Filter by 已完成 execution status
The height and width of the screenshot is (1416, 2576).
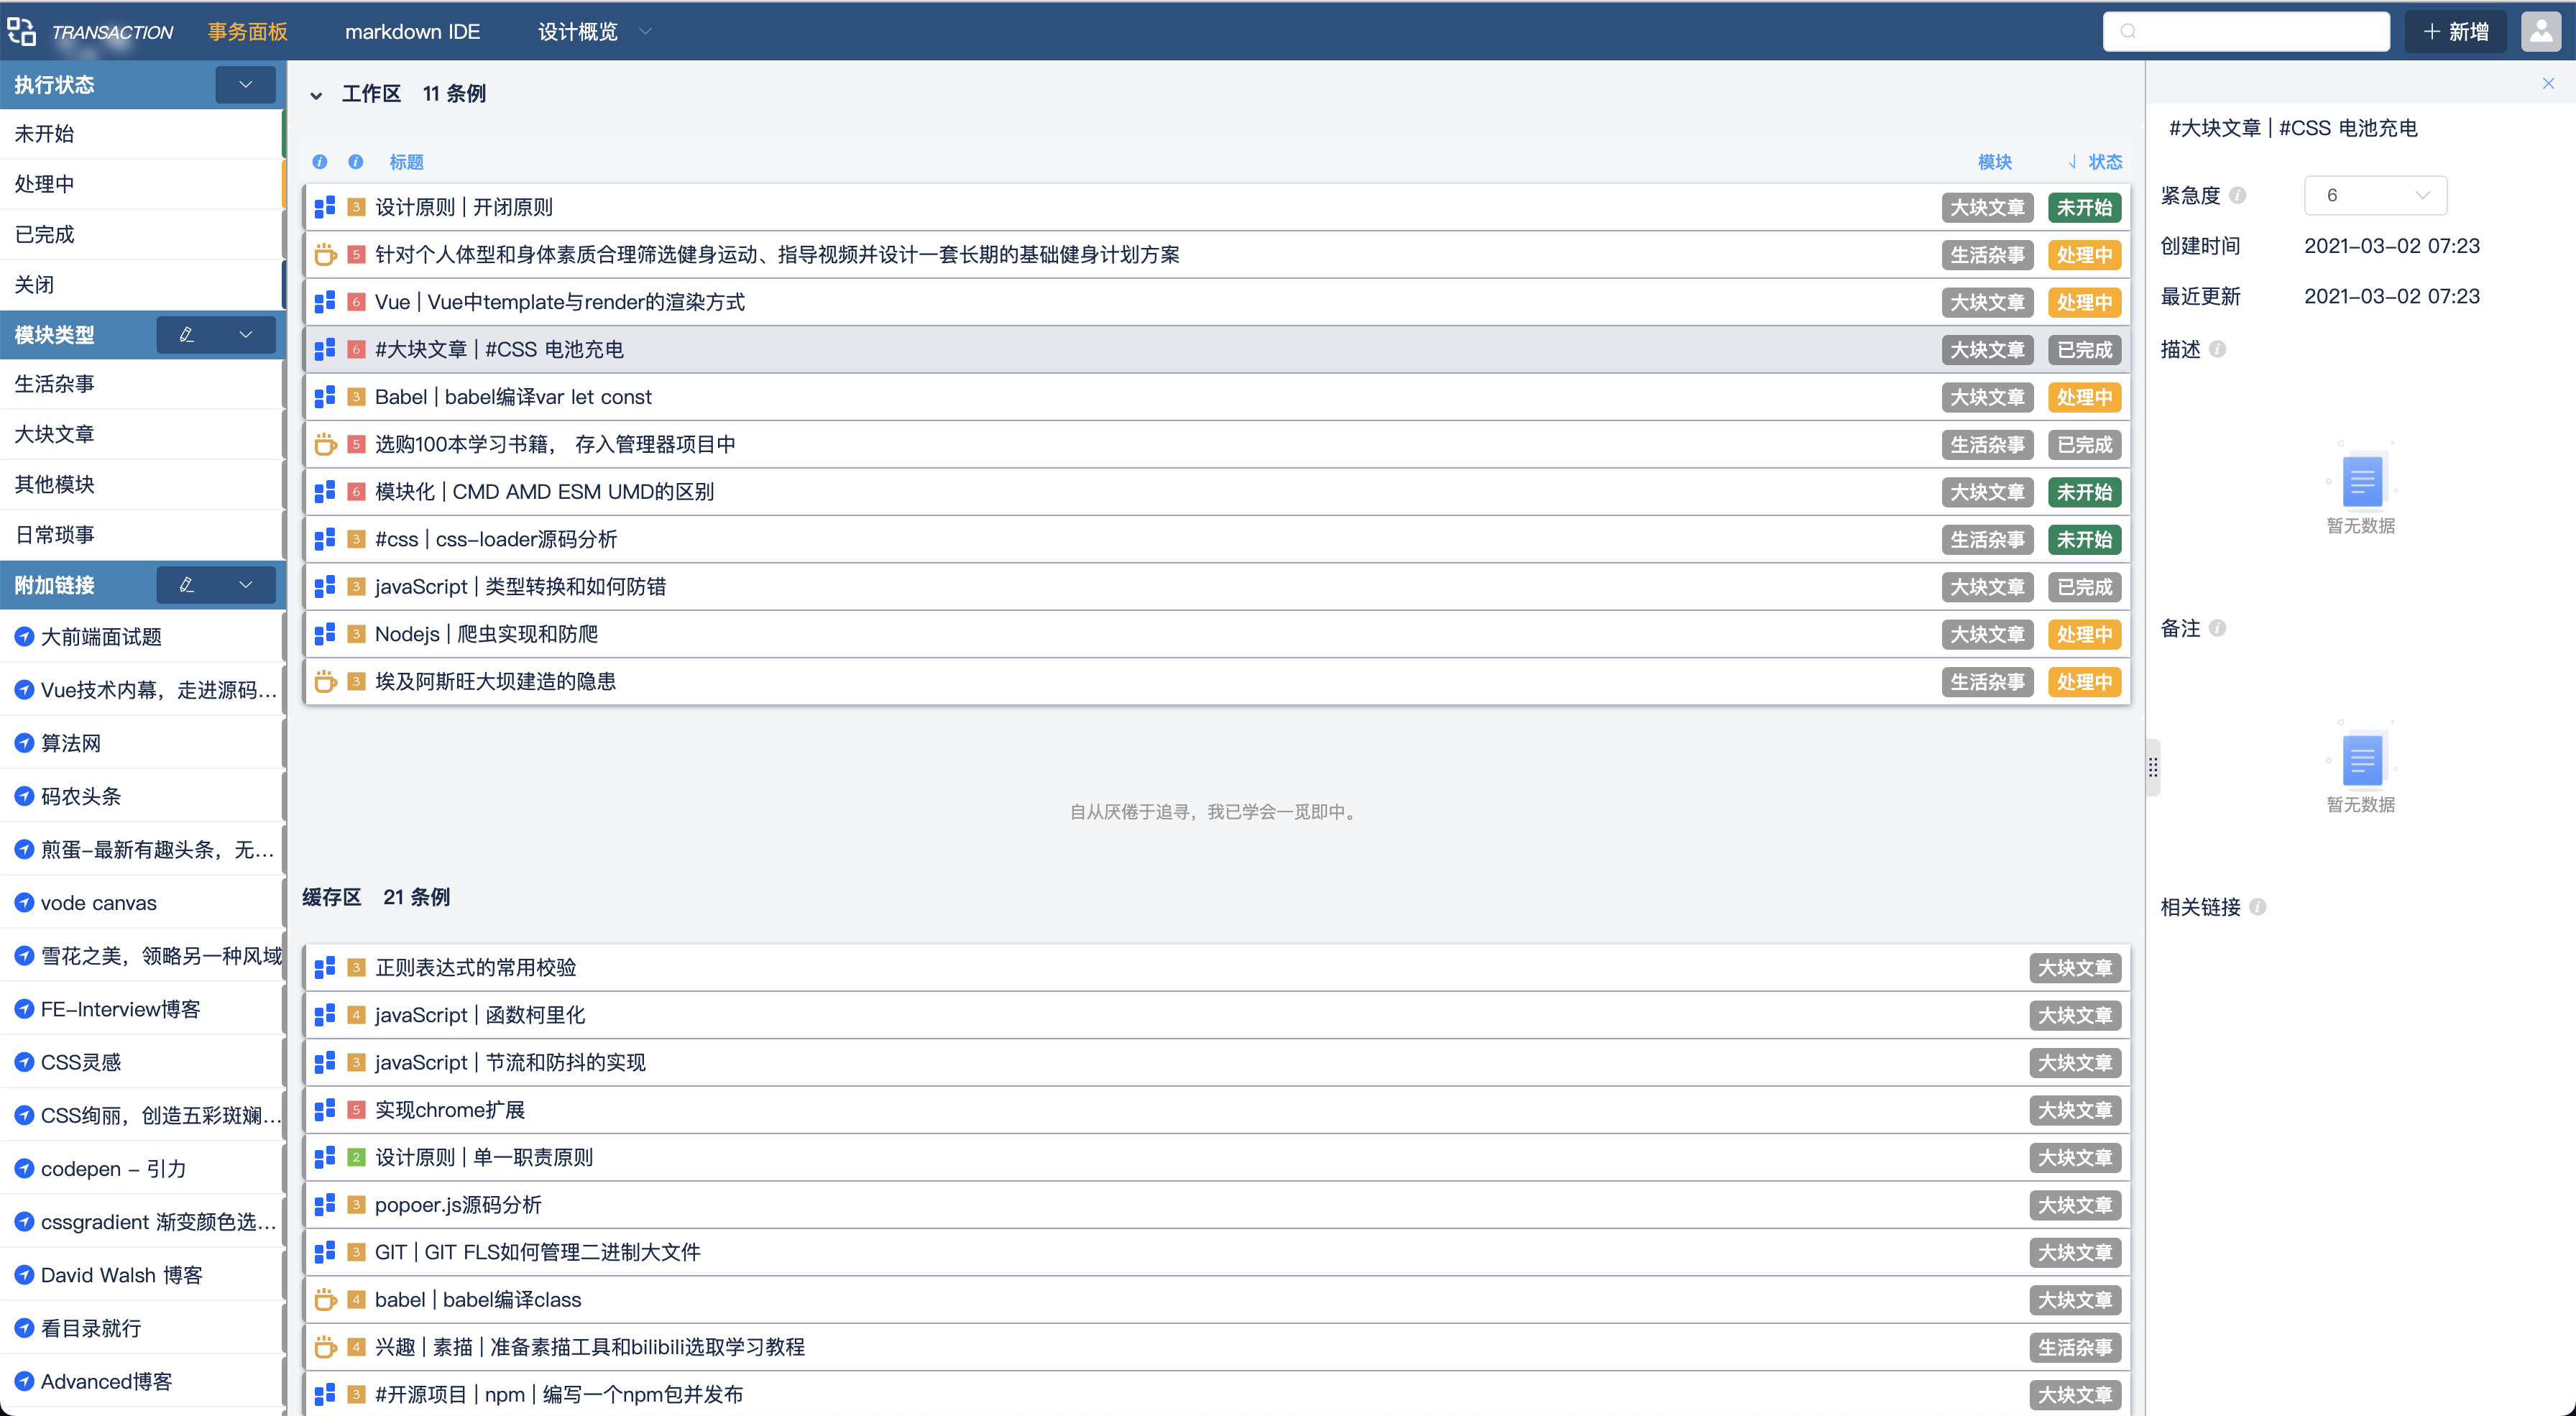[44, 234]
